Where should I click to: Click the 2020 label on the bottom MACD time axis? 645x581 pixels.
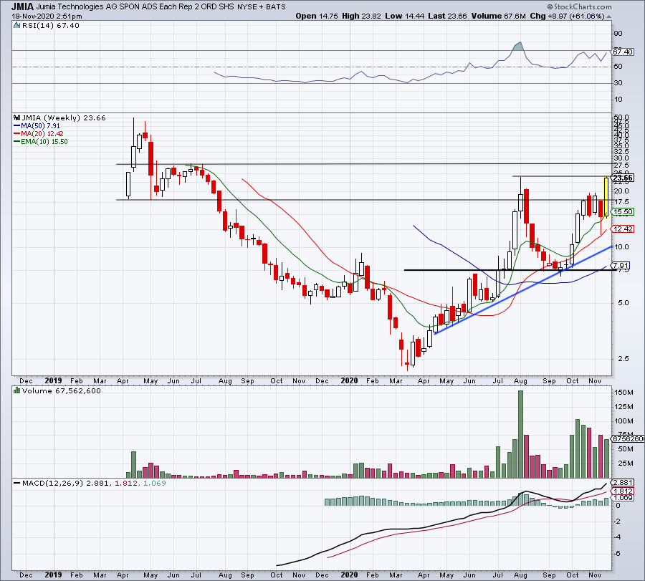(x=349, y=575)
